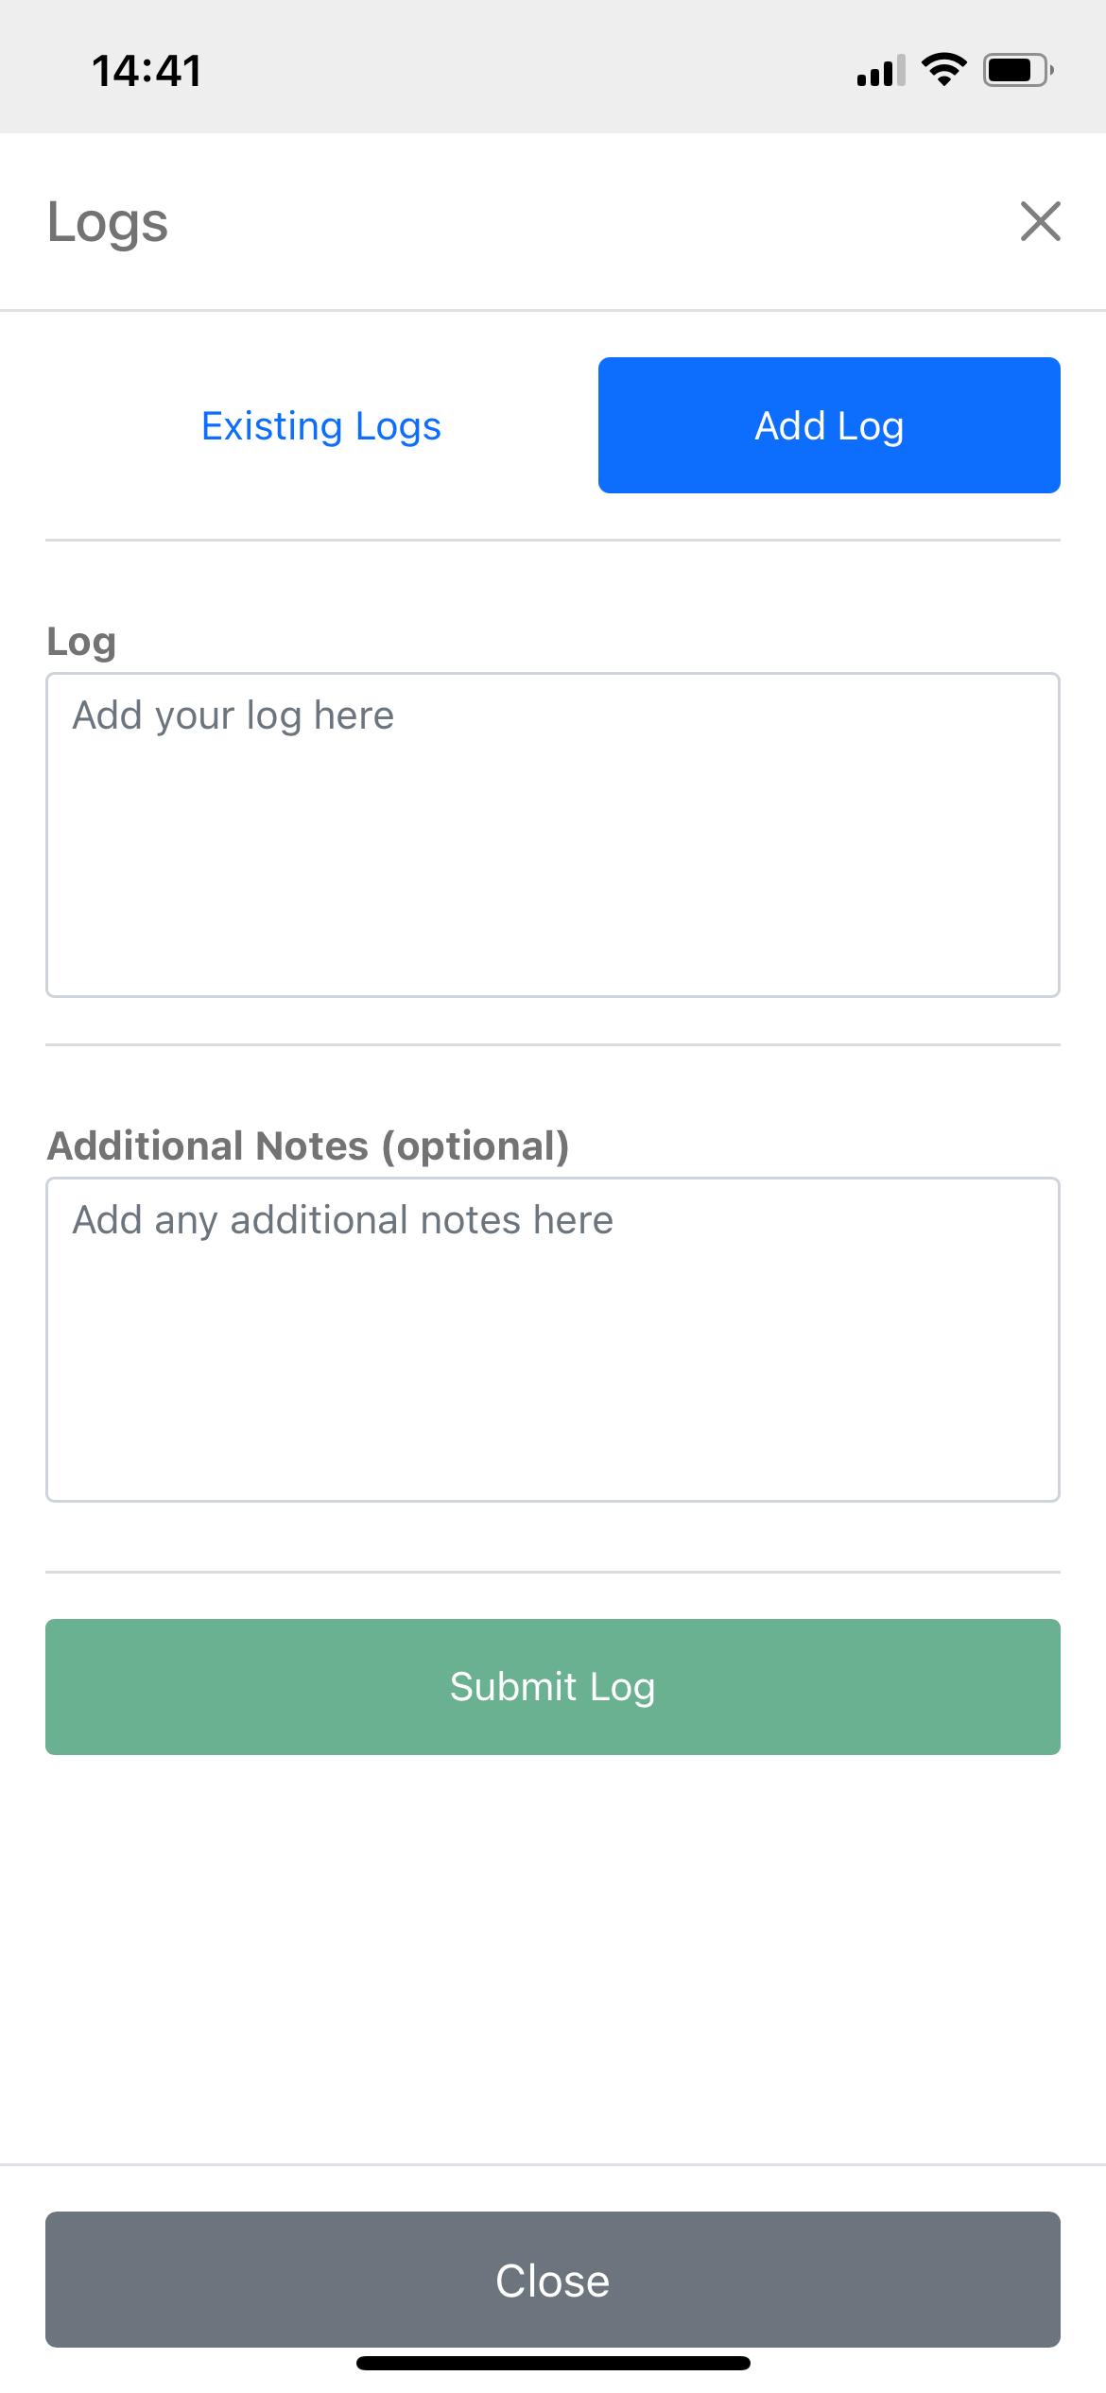The height and width of the screenshot is (2393, 1106).
Task: Tap the placeholder text in the notes box
Action: [342, 1219]
